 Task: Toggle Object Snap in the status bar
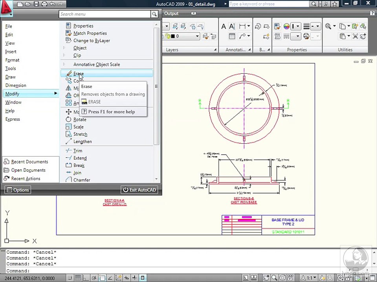click(103, 278)
